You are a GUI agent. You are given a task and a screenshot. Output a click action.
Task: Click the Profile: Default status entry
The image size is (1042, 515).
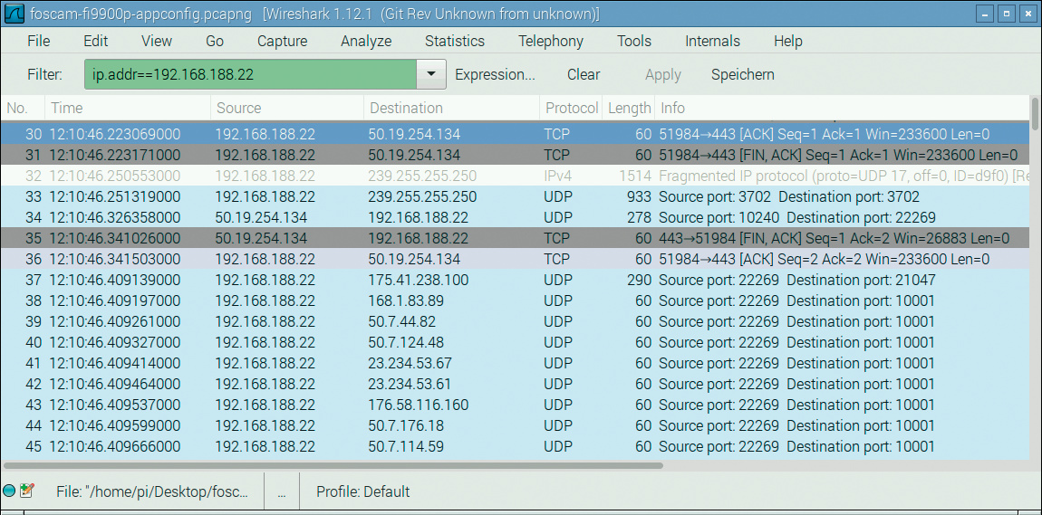click(362, 491)
